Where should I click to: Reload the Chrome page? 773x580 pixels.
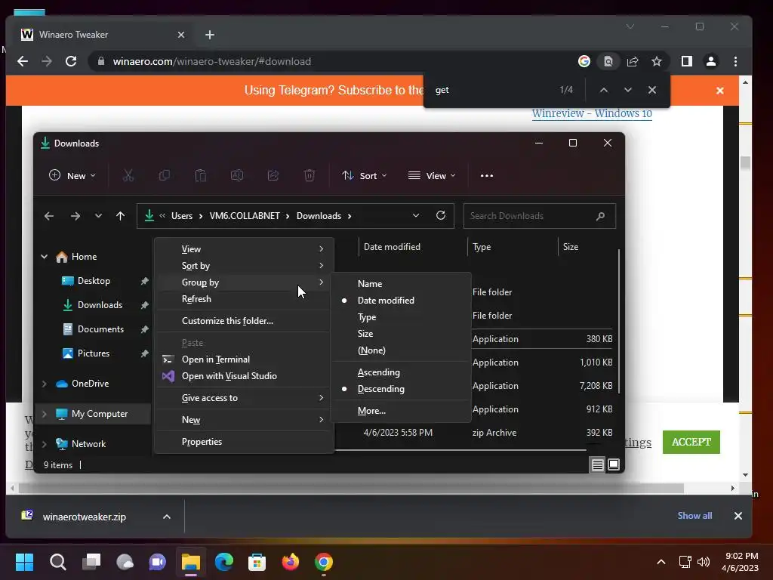tap(71, 61)
